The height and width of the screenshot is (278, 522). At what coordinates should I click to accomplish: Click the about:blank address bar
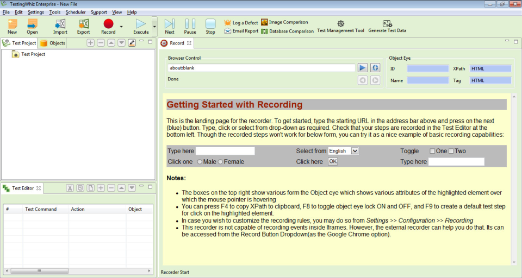pos(262,68)
